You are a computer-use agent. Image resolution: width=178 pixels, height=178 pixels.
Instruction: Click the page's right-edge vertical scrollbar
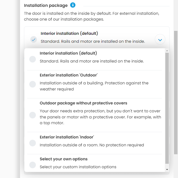[x=176, y=92]
